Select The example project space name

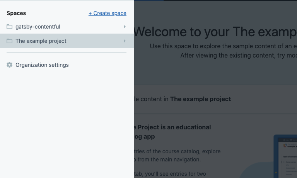coord(41,41)
